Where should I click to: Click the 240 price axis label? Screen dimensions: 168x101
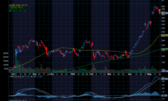[163, 45]
